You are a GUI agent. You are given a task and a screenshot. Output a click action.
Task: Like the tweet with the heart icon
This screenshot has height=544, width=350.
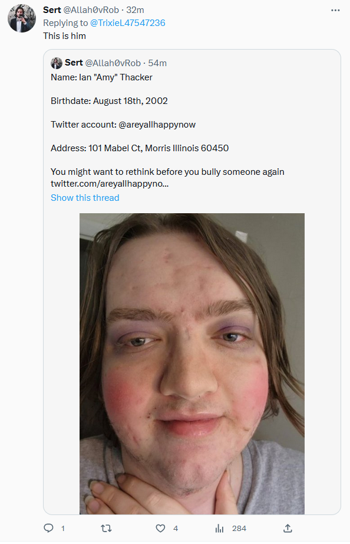[160, 528]
